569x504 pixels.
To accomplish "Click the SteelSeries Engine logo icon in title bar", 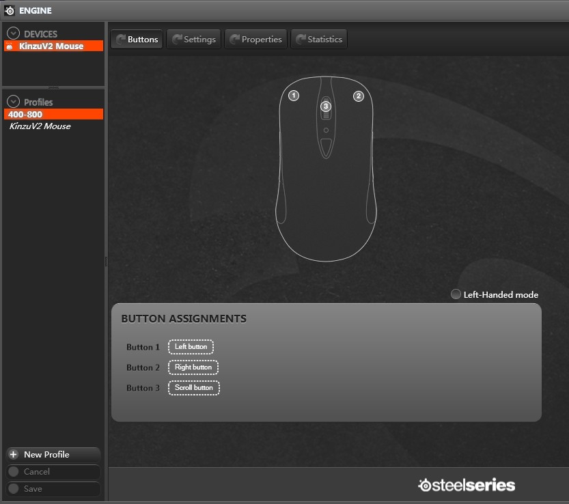I will 10,10.
